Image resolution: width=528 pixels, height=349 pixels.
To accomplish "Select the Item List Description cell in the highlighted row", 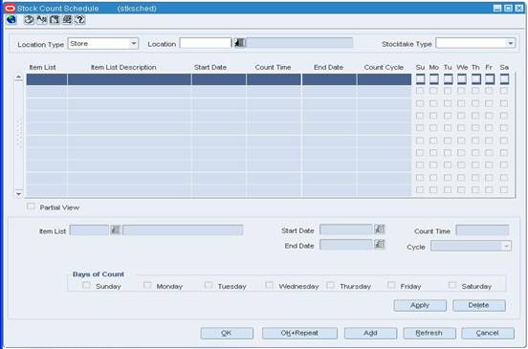I will click(129, 79).
